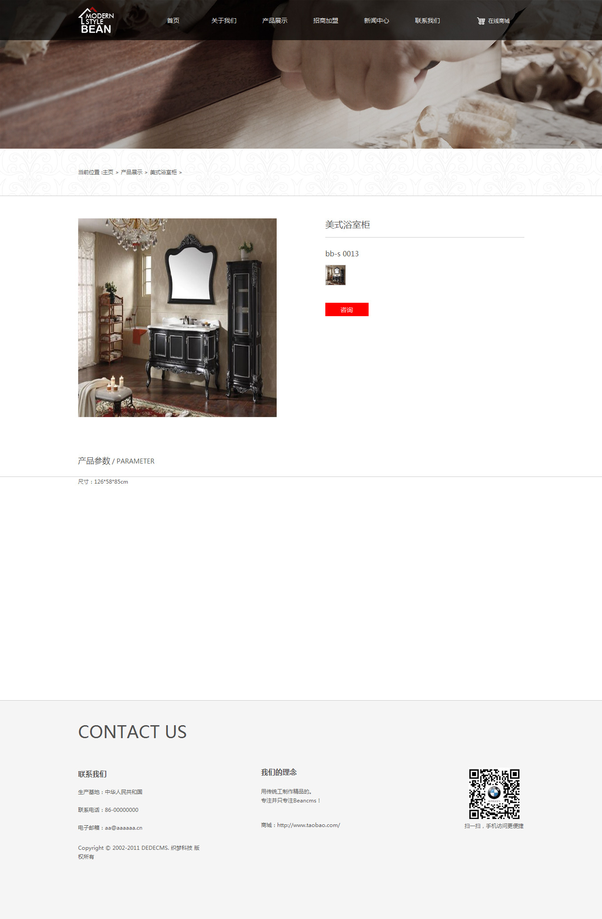Go to 联系我们 in top navigation
602x919 pixels.
coord(428,21)
